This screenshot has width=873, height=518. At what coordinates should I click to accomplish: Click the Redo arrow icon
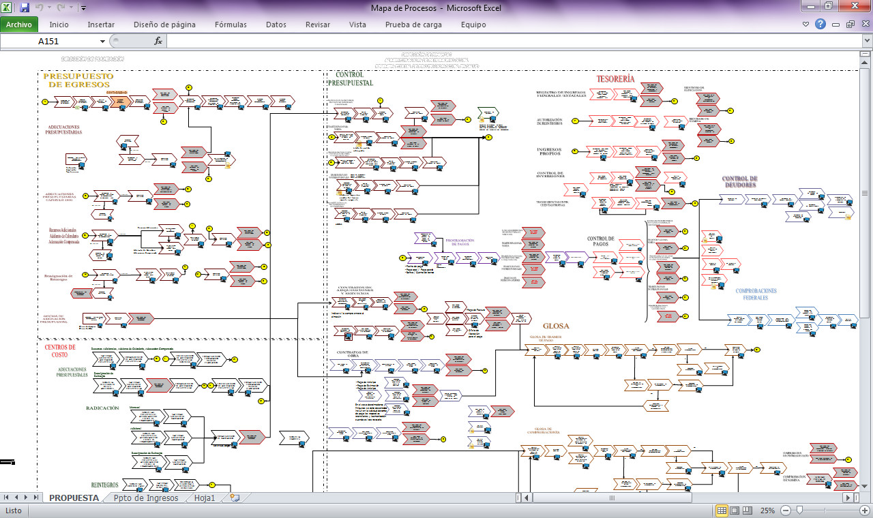[61, 8]
